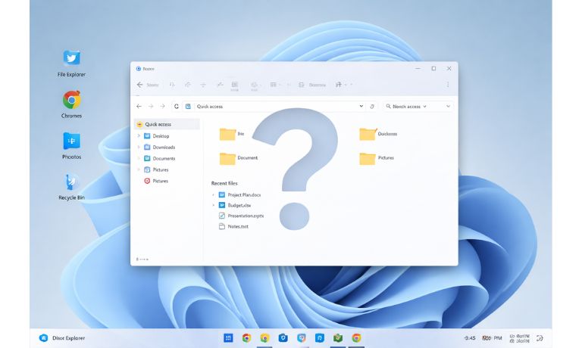Expand the Desktop item in the sidebar
The width and height of the screenshot is (582, 348).
(x=139, y=136)
